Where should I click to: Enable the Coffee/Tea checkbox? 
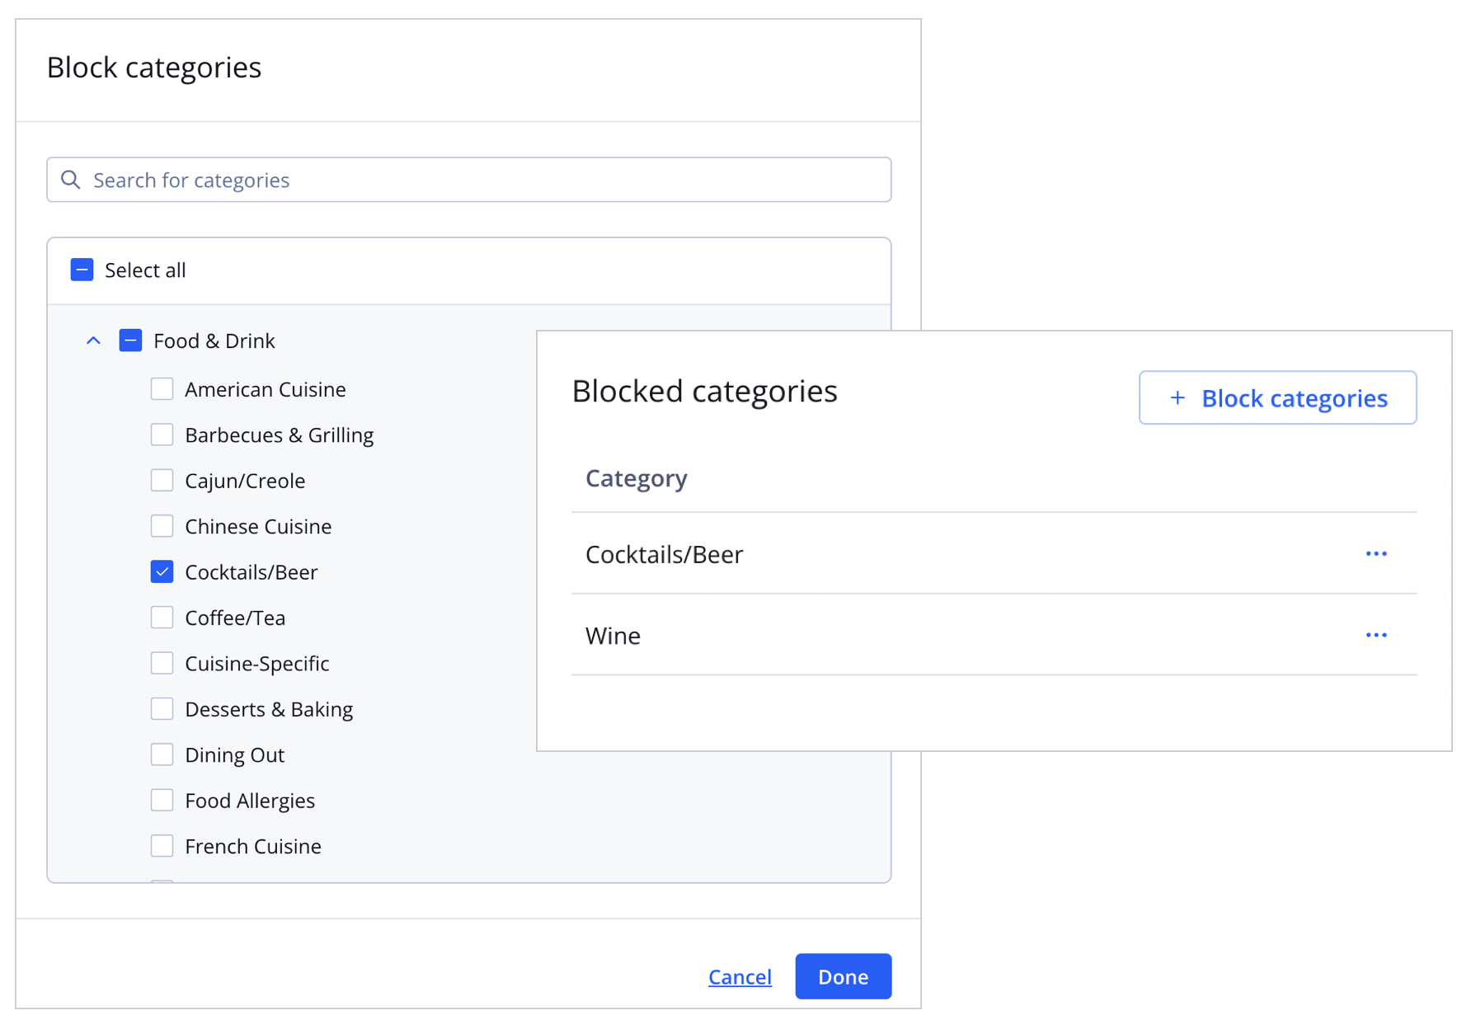click(162, 617)
